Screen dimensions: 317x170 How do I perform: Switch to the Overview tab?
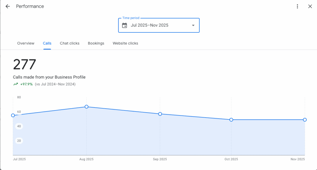coord(26,43)
